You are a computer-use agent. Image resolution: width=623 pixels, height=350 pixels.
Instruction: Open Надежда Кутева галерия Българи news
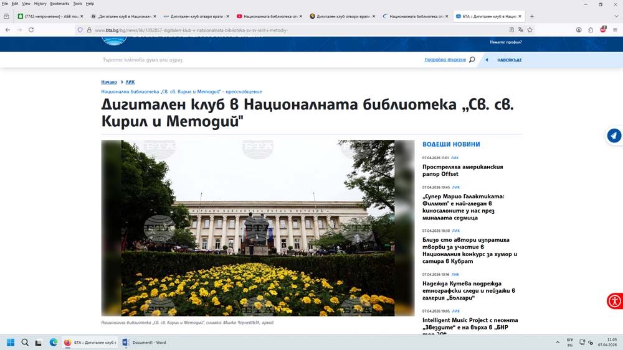tap(468, 290)
